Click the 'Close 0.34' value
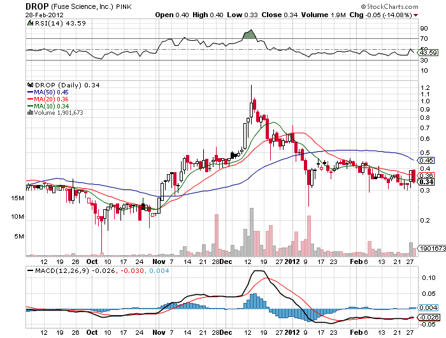 click(x=279, y=15)
